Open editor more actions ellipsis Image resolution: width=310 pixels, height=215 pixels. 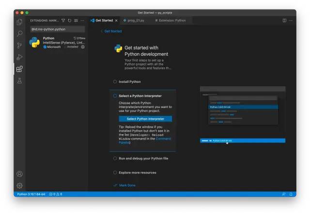[x=291, y=20]
